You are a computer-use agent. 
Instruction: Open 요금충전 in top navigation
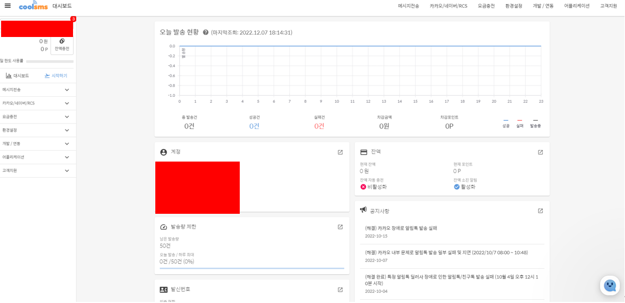pyautogui.click(x=486, y=6)
